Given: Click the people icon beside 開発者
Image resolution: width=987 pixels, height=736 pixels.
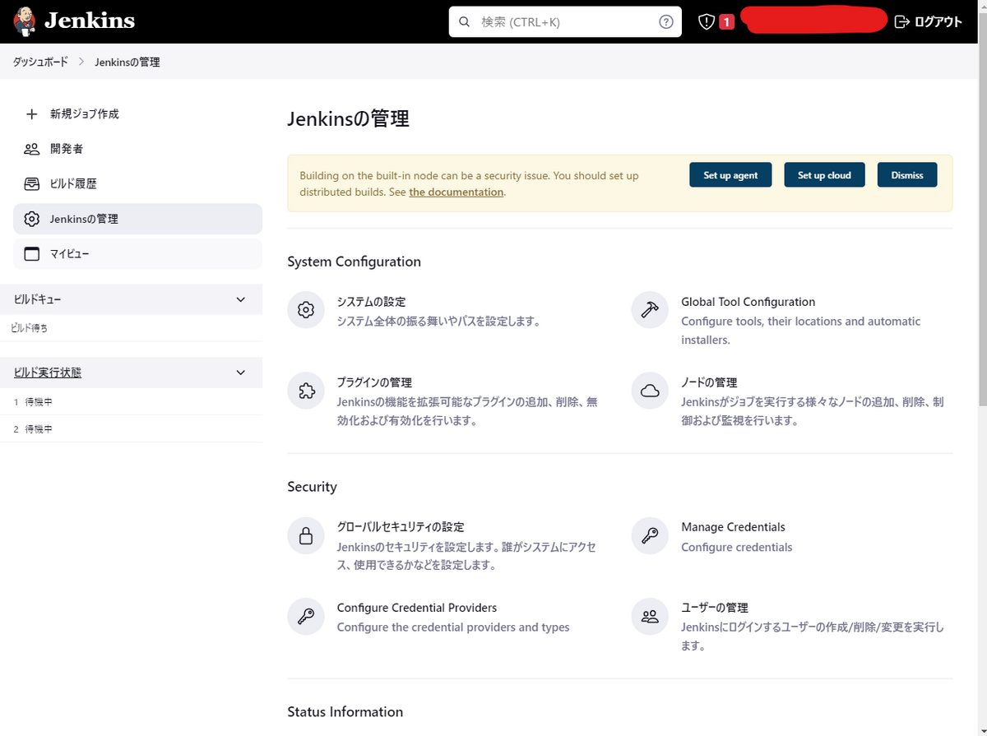Looking at the screenshot, I should pyautogui.click(x=32, y=149).
